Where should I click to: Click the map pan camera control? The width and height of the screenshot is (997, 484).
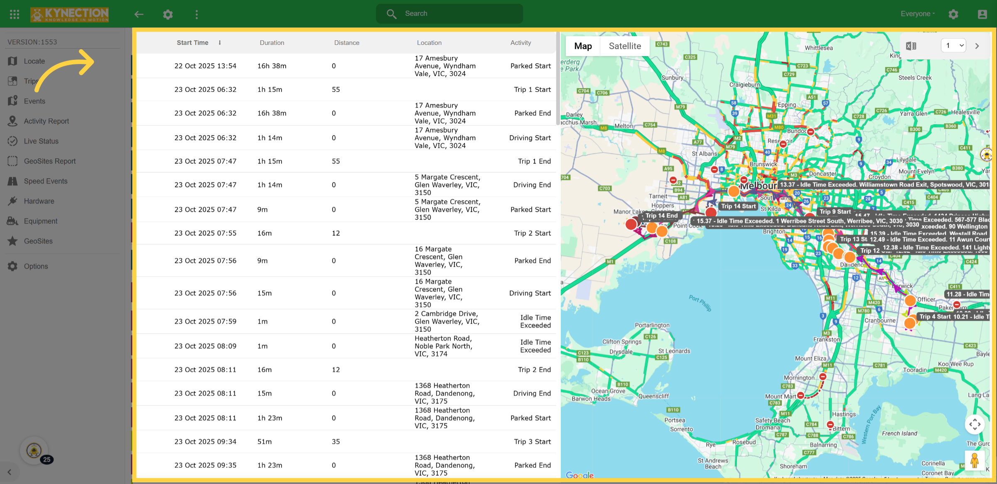pyautogui.click(x=975, y=424)
